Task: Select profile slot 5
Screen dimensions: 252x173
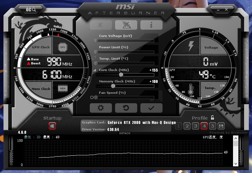Action: coord(212,126)
